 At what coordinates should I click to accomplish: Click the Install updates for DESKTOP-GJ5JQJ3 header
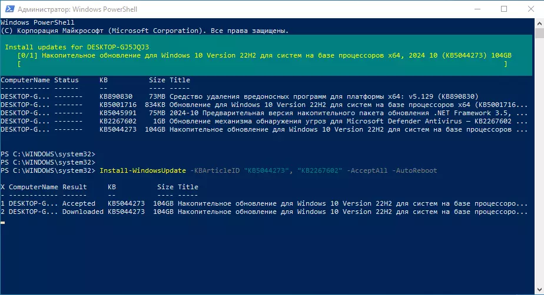pyautogui.click(x=77, y=46)
